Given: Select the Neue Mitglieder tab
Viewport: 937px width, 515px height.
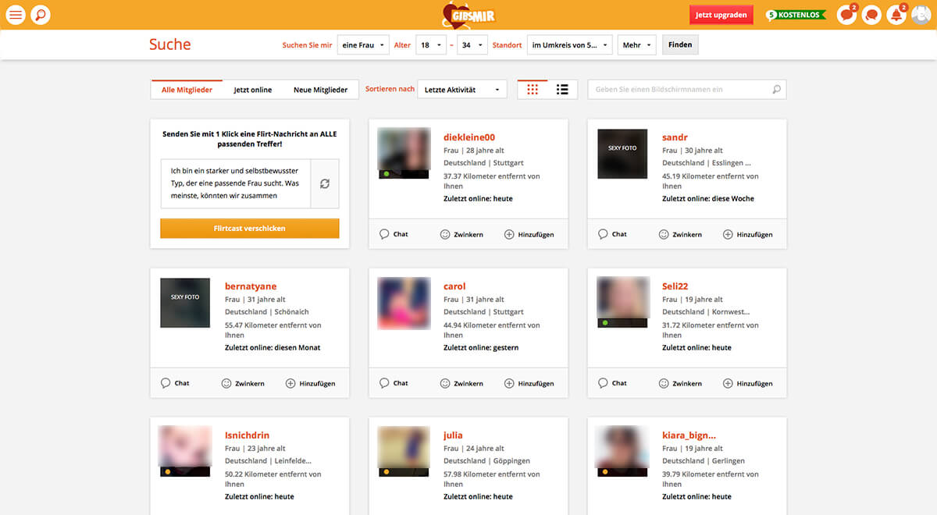Looking at the screenshot, I should pos(320,90).
